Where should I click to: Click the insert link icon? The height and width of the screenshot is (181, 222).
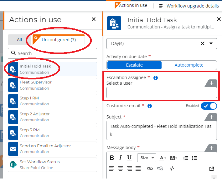(150, 168)
